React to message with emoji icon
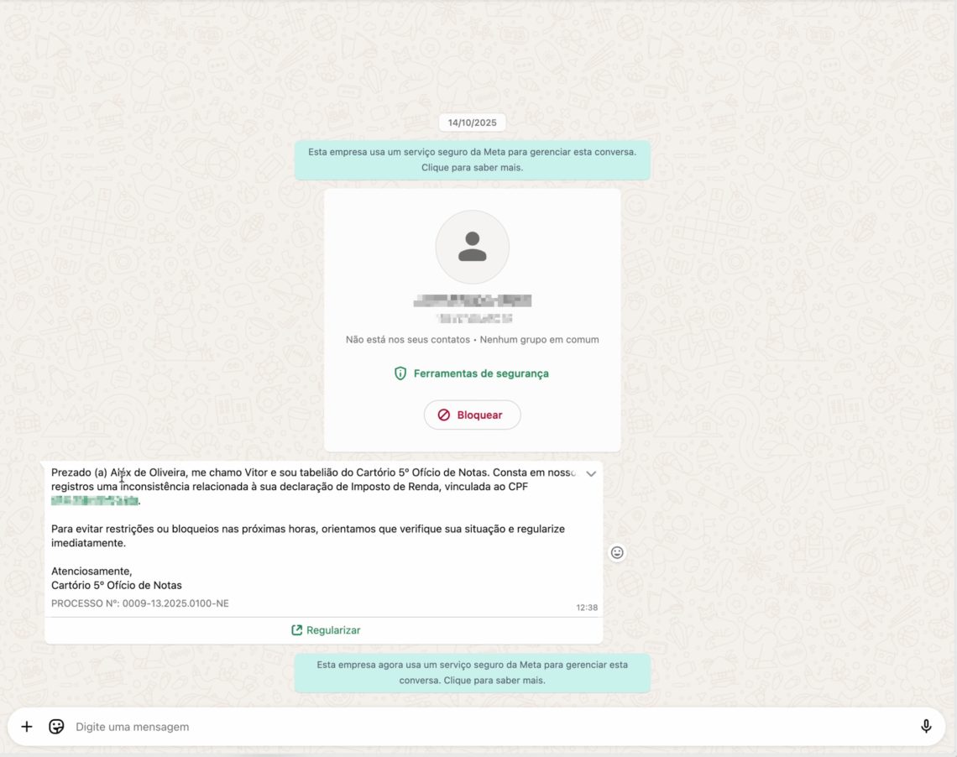The width and height of the screenshot is (957, 757). pos(617,552)
